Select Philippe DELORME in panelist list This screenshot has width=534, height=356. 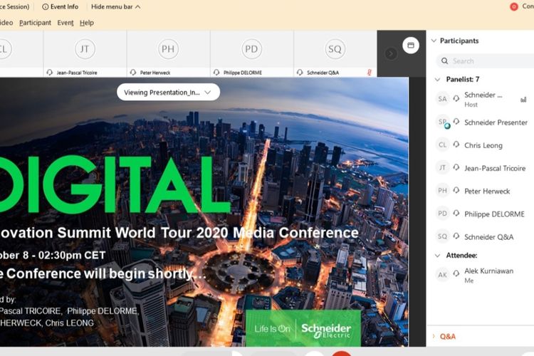[481, 214]
